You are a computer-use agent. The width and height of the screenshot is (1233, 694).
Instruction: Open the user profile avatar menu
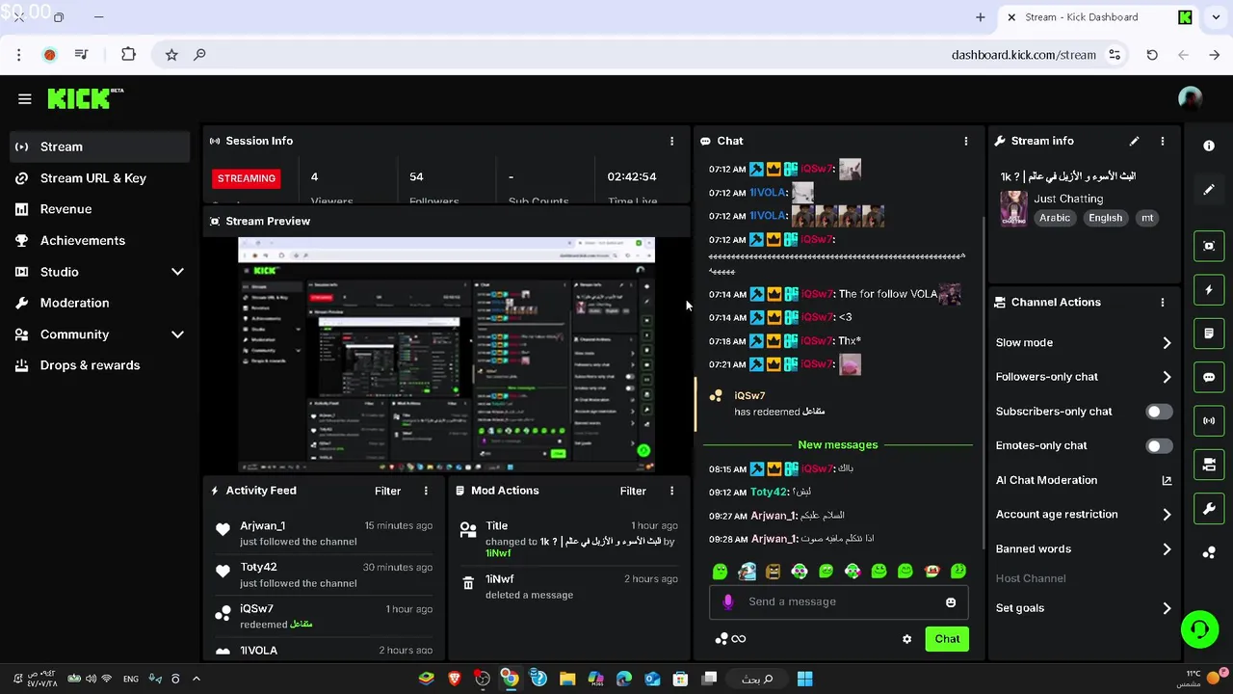click(x=1191, y=98)
